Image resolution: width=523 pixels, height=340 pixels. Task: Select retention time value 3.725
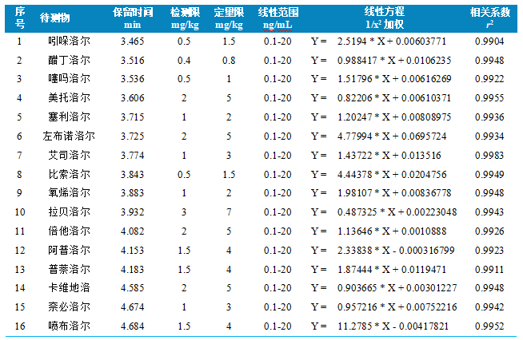[133, 136]
